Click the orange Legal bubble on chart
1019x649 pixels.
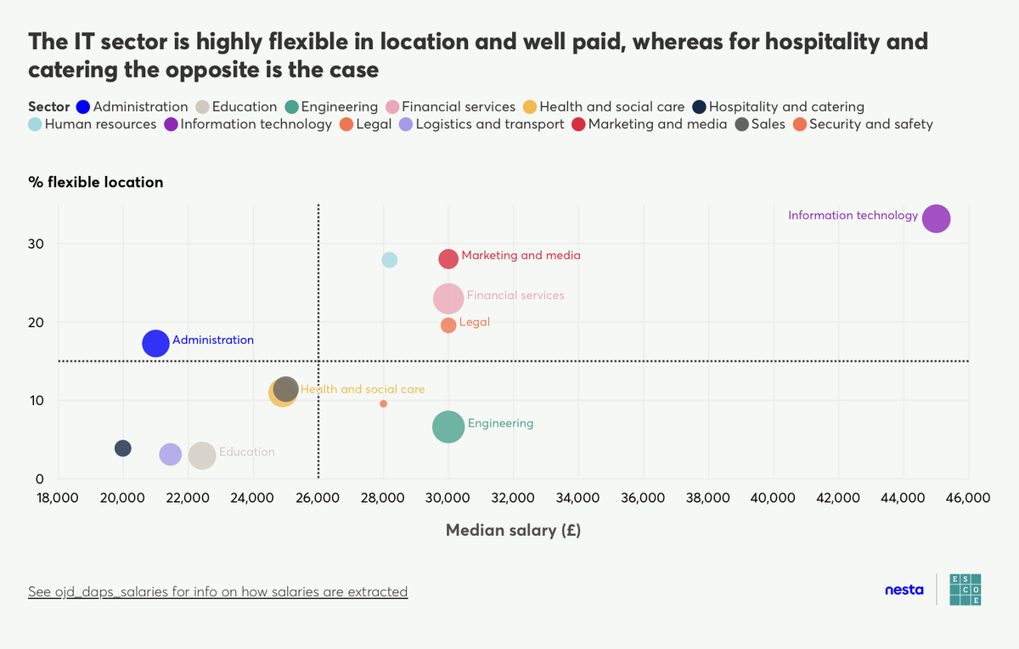coord(448,325)
